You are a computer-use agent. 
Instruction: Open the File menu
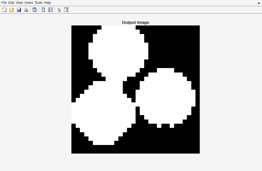pos(4,3)
